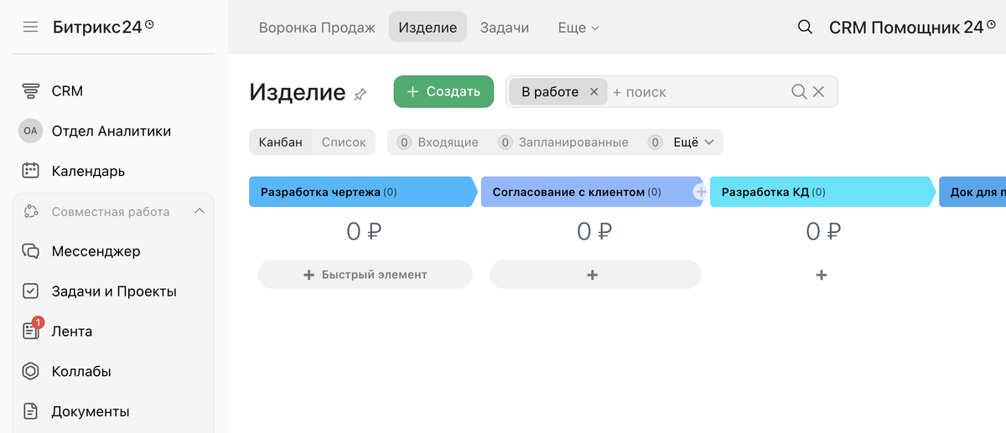Click the Согласование с клиентом stage header
Viewport: 1006px width, 433px height.
(x=592, y=192)
